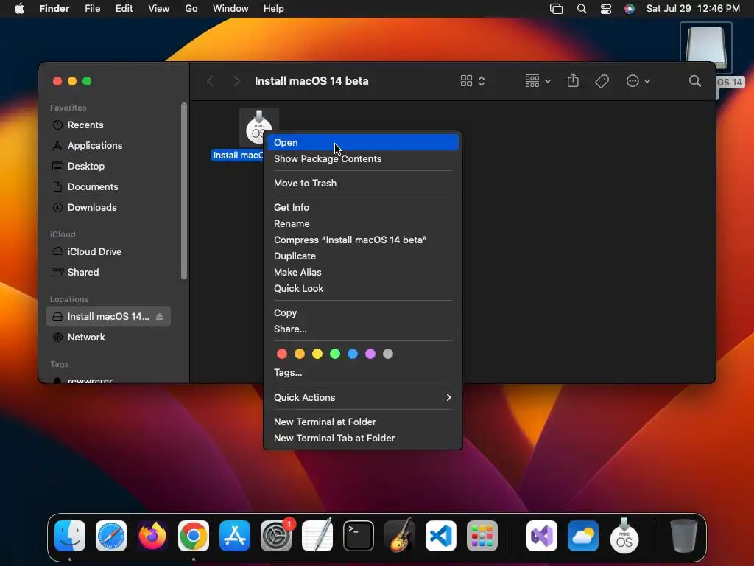Choose Rename in context menu
This screenshot has height=566, width=754.
363,224
